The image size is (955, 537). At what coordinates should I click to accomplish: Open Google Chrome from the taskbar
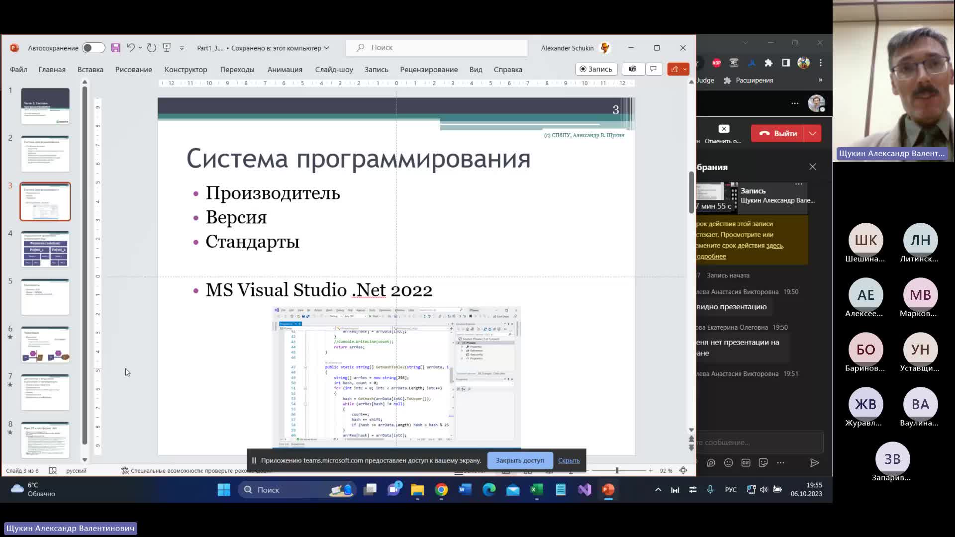(441, 490)
